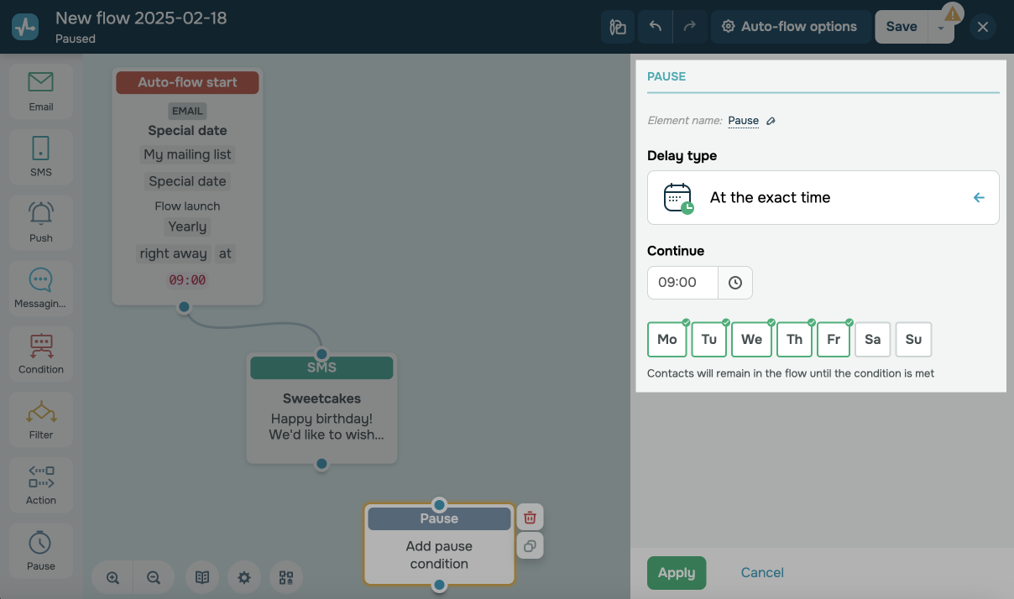Click the undo arrow in header
The width and height of the screenshot is (1014, 599).
coord(656,27)
